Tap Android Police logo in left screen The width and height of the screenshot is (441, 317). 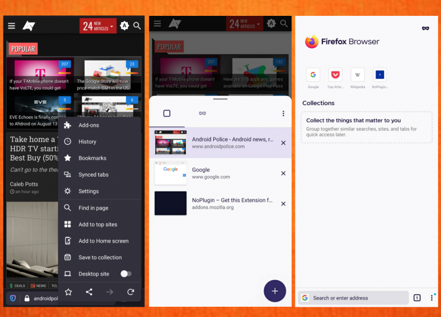click(x=28, y=26)
